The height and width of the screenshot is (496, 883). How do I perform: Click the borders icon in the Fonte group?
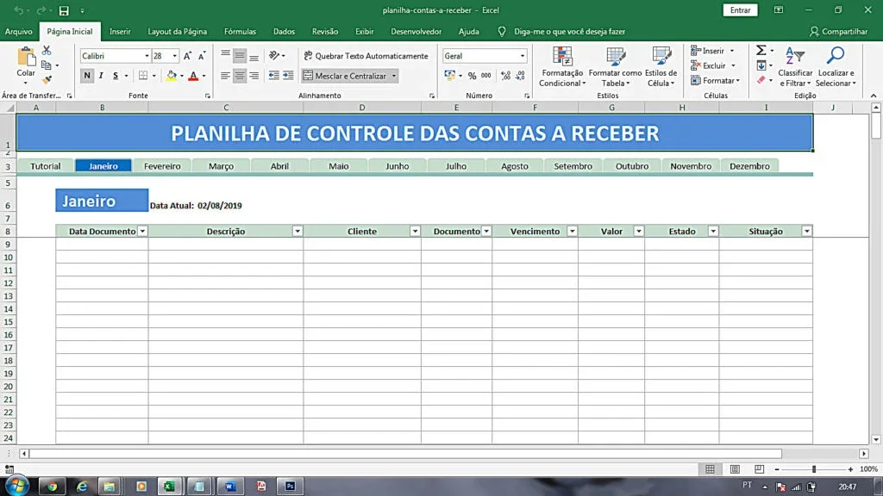[x=143, y=76]
